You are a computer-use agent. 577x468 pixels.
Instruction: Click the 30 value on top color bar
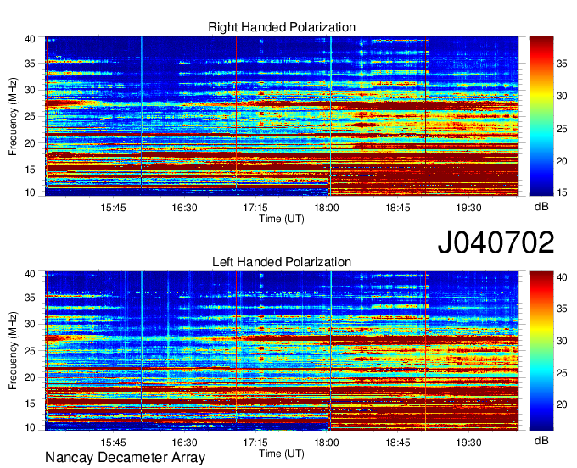click(562, 97)
